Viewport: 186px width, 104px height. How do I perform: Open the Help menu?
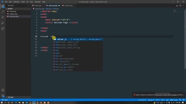pos(44,2)
